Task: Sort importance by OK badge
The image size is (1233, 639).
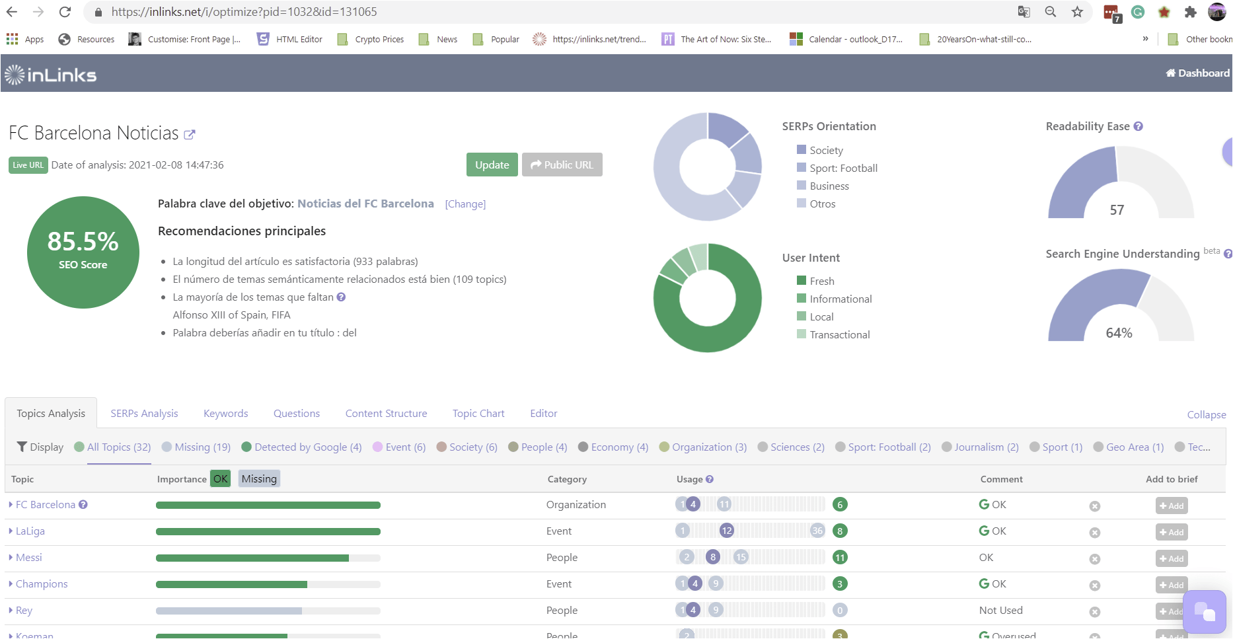Action: click(x=221, y=478)
